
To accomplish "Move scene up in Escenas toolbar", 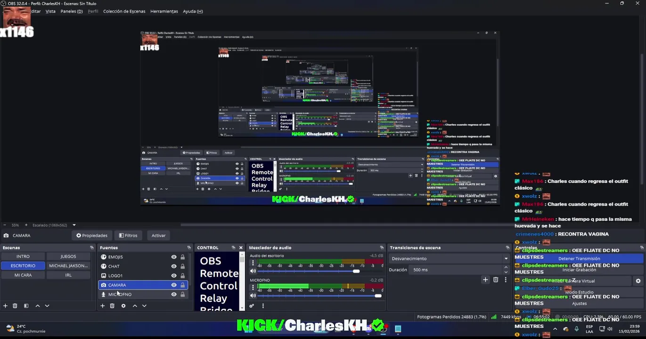I will (x=38, y=306).
